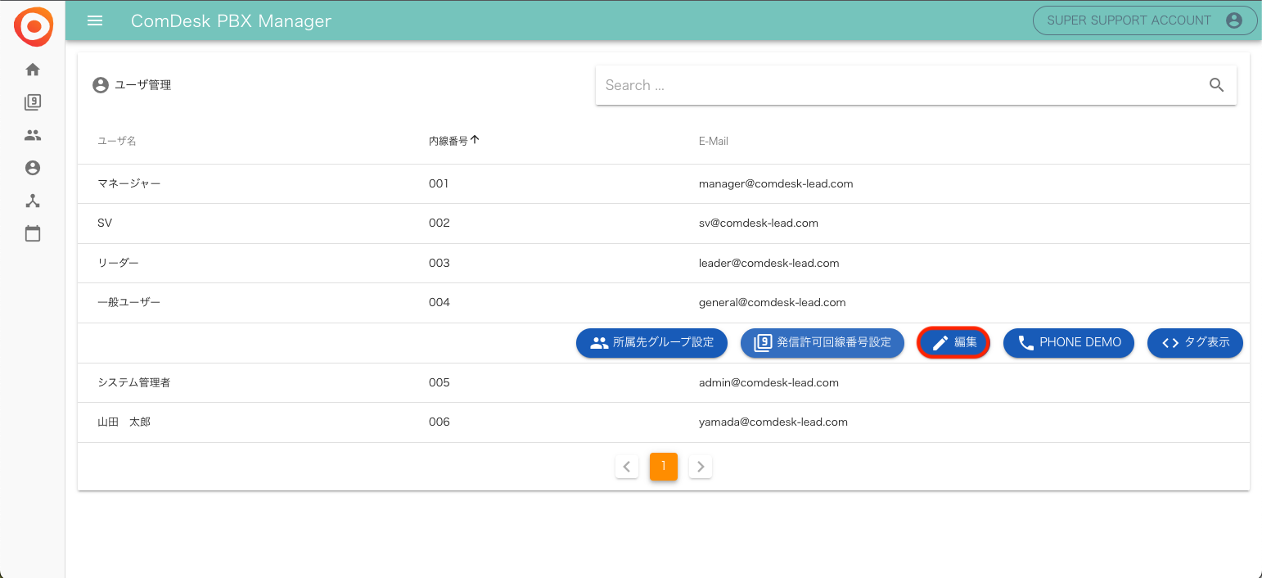Click the ComDesk orange logo
This screenshot has width=1262, height=578.
tap(33, 26)
